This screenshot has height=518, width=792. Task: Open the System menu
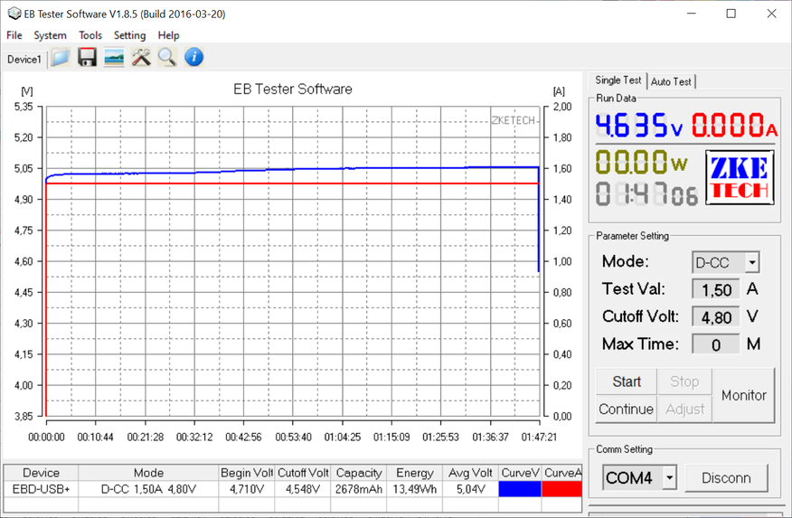coord(50,35)
